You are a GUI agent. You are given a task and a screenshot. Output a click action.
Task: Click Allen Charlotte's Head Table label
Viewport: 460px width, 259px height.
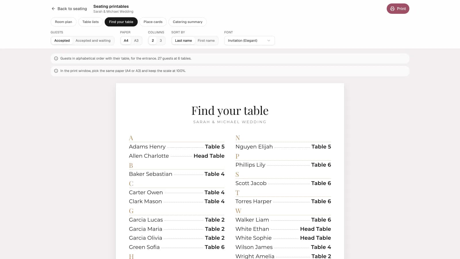click(x=209, y=156)
